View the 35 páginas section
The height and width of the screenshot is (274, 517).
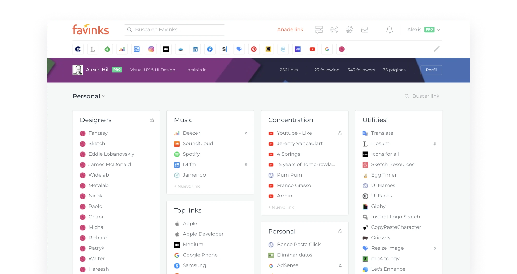(x=394, y=70)
